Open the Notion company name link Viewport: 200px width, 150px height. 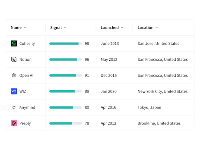26,59
